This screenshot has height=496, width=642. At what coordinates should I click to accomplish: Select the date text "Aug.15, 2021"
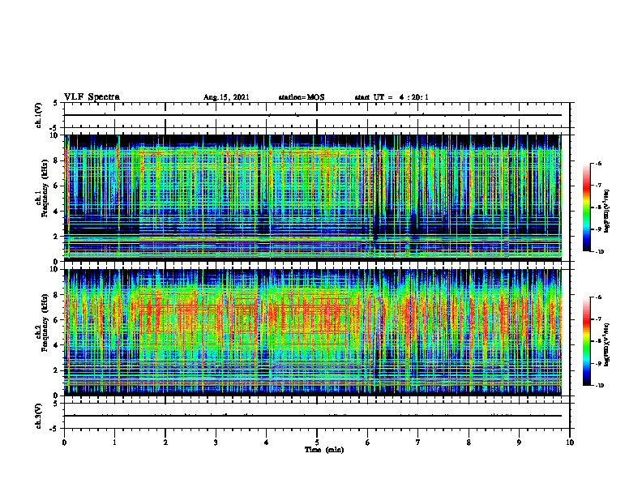[226, 97]
